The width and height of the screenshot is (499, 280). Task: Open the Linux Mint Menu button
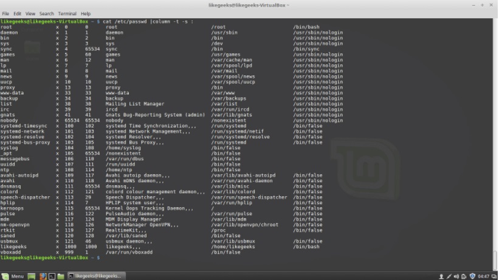pos(13,276)
